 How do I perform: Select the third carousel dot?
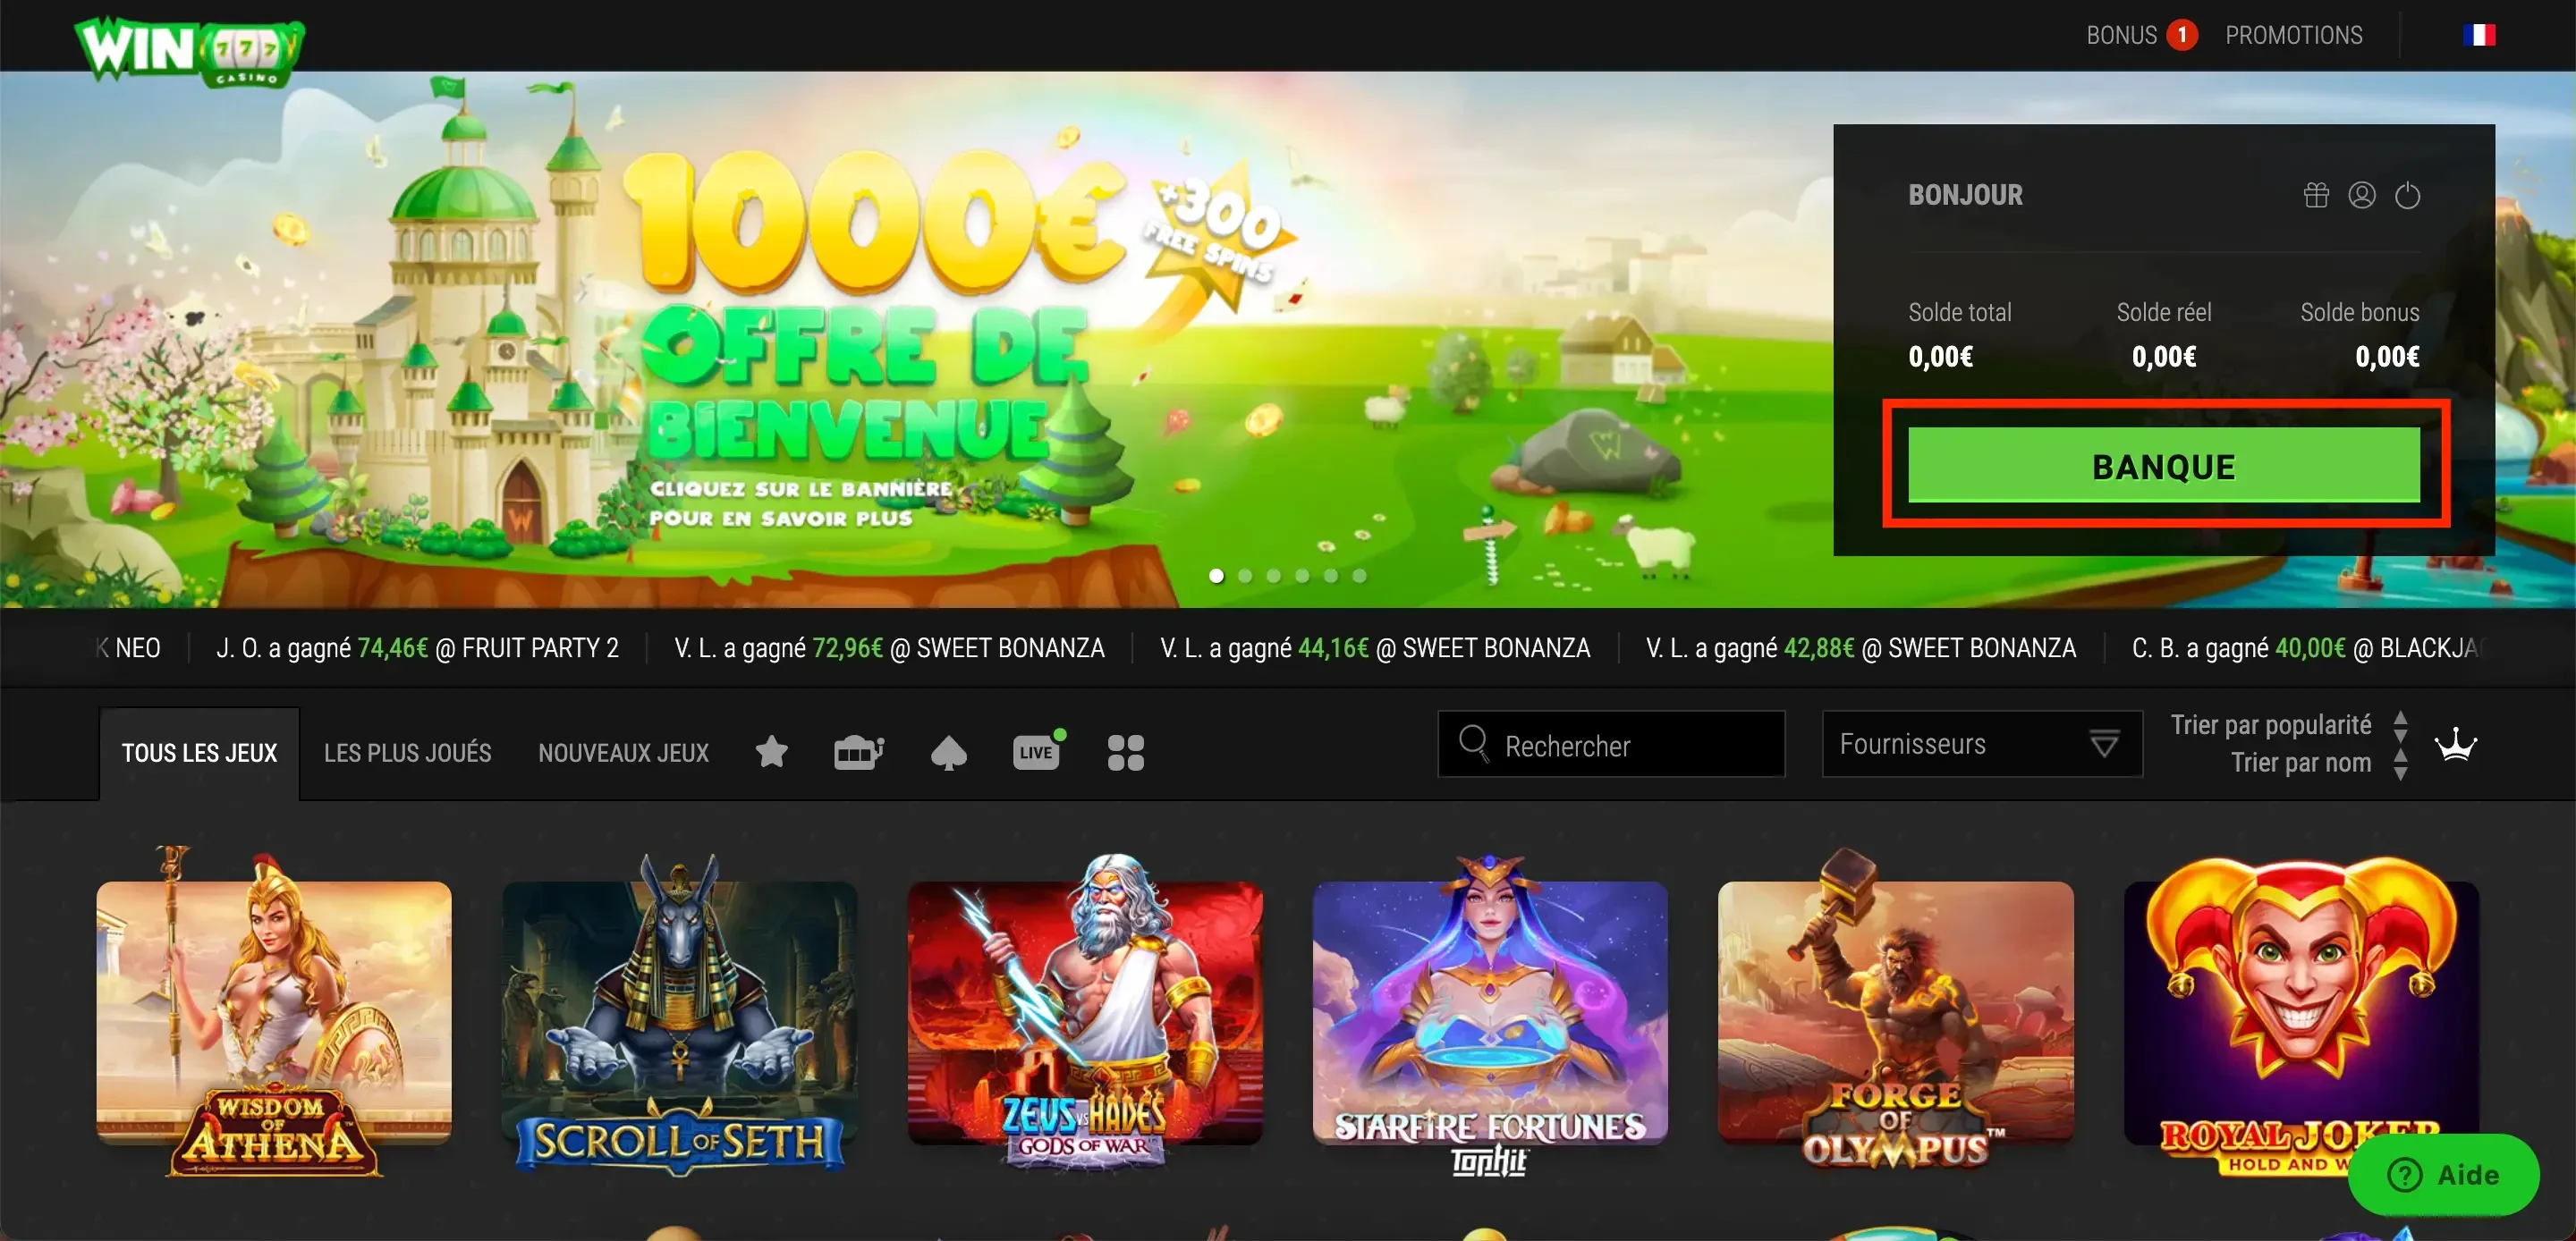pyautogui.click(x=1273, y=575)
